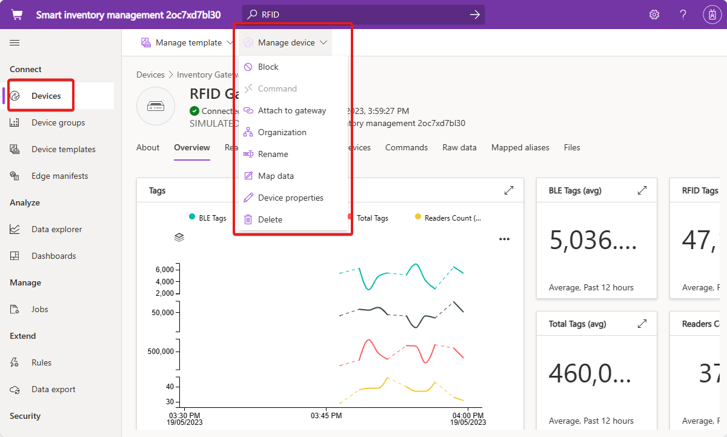Screen dimensions: 727x437
Task: Click the Total Tags average value 460,0
Action: pyautogui.click(x=590, y=374)
